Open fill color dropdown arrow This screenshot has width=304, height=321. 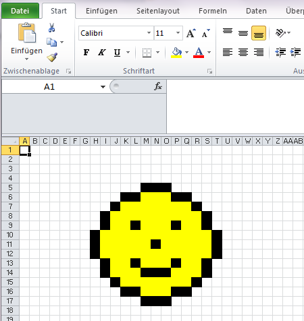click(x=186, y=53)
